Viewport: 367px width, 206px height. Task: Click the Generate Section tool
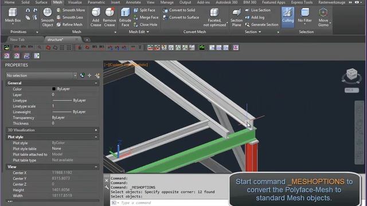(261, 25)
